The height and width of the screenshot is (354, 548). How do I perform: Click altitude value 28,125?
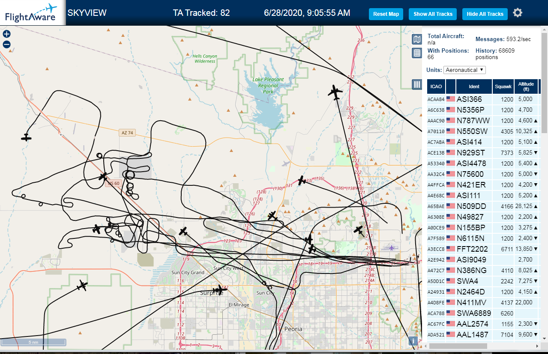pos(524,206)
